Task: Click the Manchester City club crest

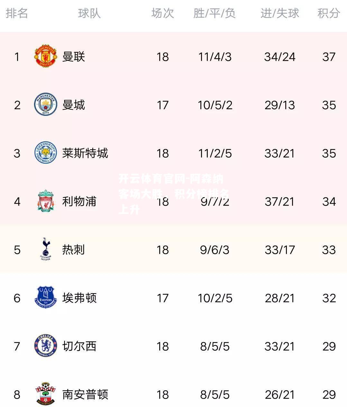Action: pyautogui.click(x=46, y=105)
